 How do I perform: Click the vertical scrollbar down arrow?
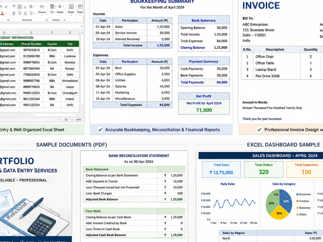tap(82, 110)
